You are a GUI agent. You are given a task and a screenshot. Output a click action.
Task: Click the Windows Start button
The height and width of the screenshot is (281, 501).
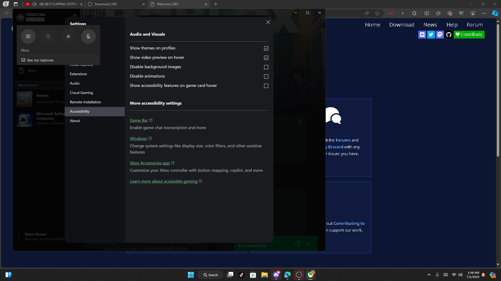191,275
